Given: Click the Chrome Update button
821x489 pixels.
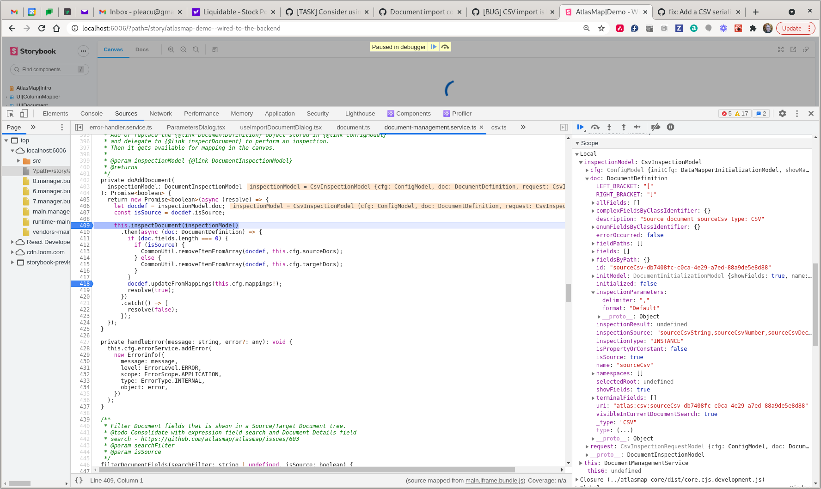Looking at the screenshot, I should [x=791, y=28].
